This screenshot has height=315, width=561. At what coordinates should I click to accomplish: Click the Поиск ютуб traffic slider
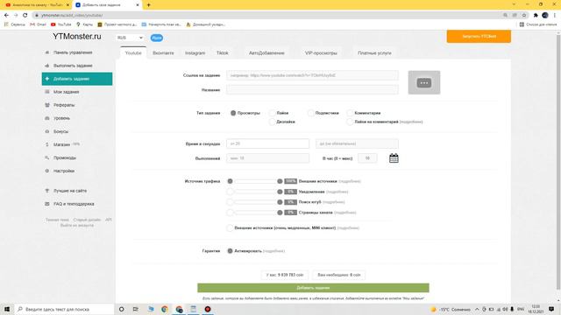255,202
